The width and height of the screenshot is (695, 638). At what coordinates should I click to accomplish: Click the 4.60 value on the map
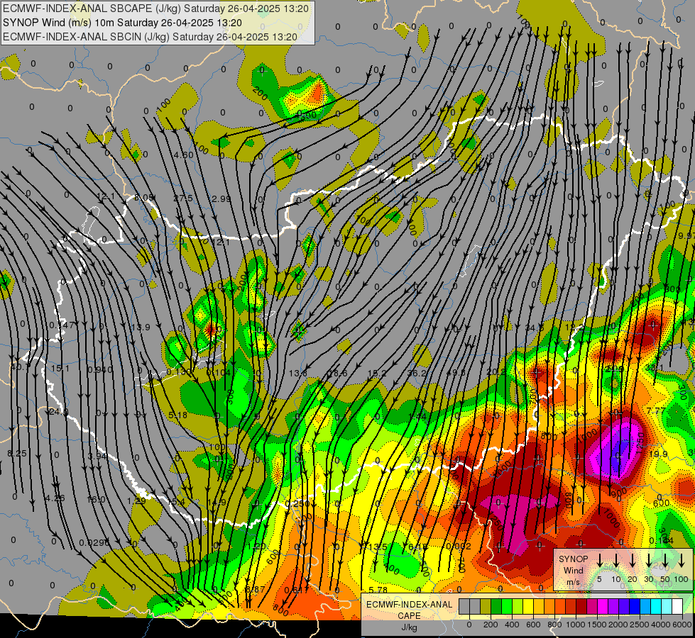point(183,155)
